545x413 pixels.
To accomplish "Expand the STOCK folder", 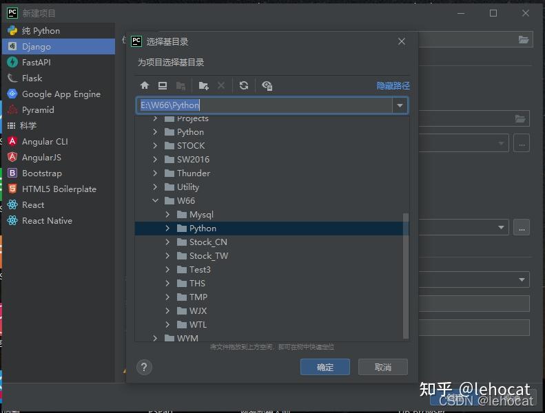I will coord(155,145).
